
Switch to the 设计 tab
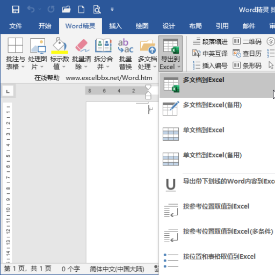click(169, 26)
